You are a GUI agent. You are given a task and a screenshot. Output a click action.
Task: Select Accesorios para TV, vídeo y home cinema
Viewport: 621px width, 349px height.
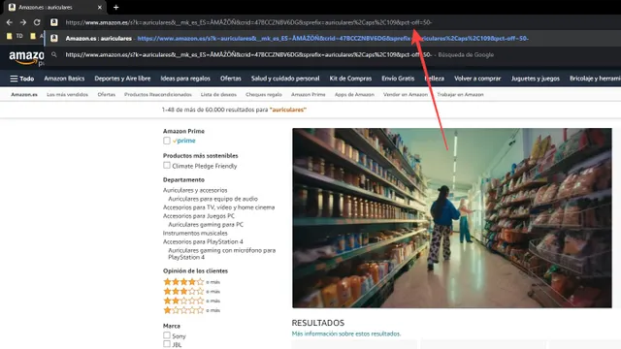tap(218, 207)
